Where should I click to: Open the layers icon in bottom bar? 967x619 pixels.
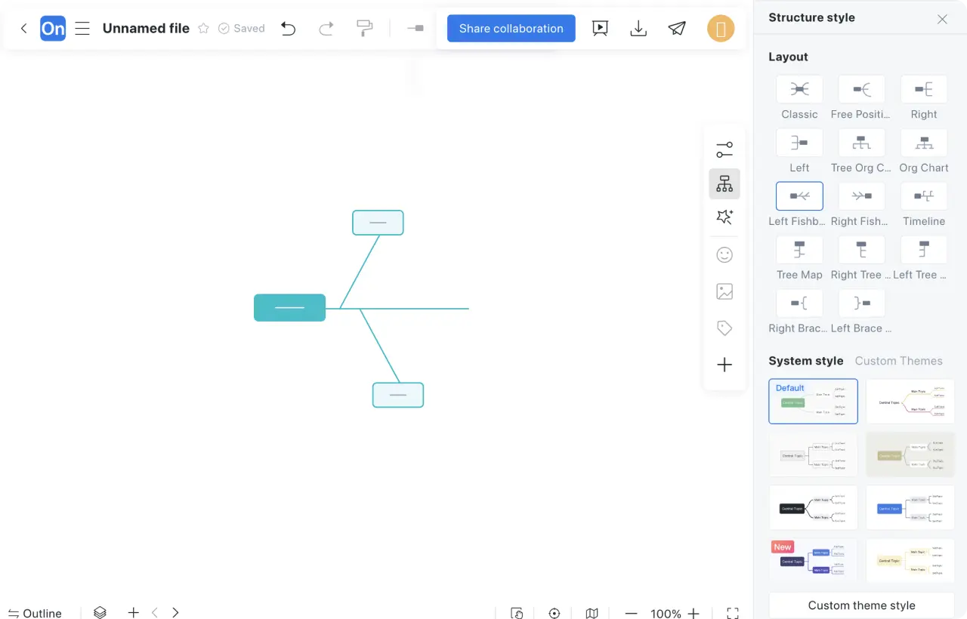[x=100, y=613]
